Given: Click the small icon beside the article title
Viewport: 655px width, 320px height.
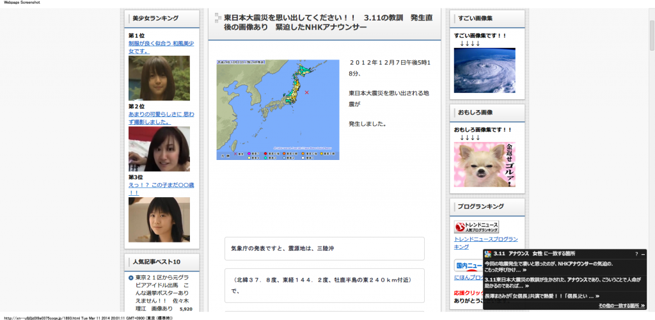Looking at the screenshot, I should coord(217,18).
